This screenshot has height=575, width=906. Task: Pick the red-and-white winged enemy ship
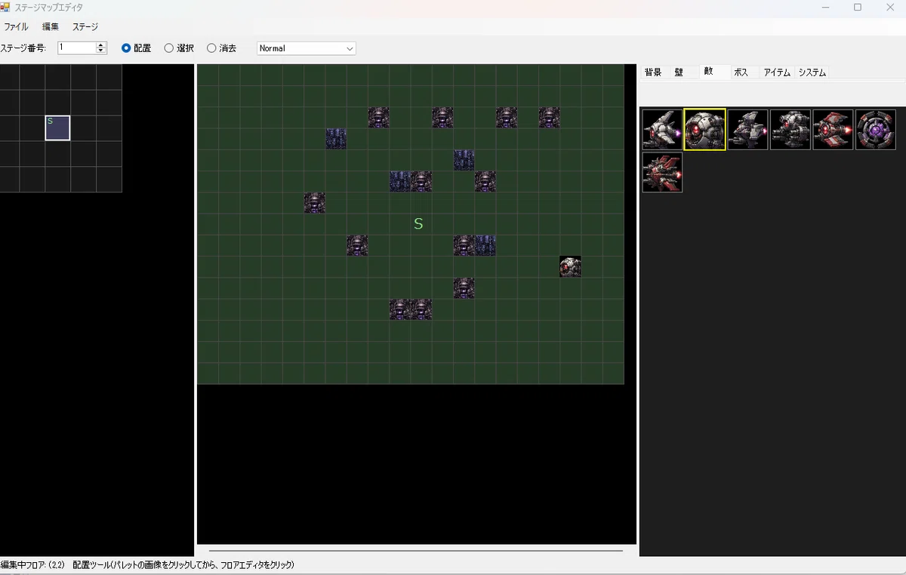(833, 130)
